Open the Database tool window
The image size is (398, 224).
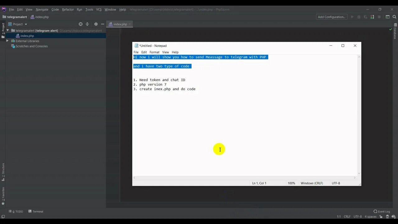[395, 31]
